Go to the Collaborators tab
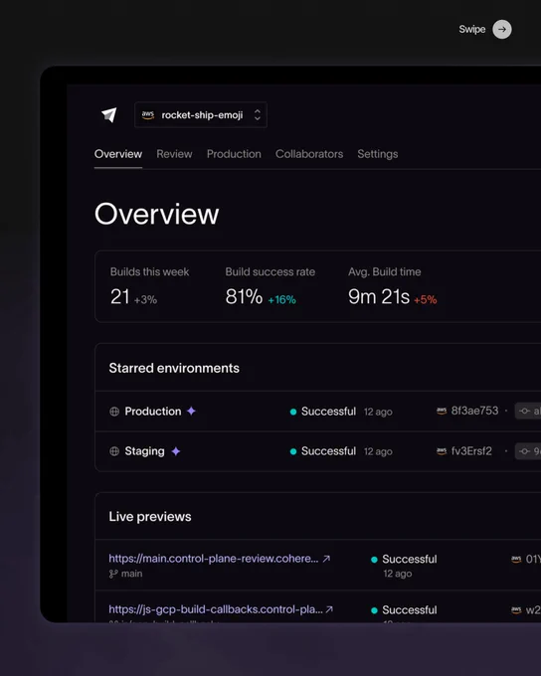Image resolution: width=541 pixels, height=676 pixels. click(x=309, y=154)
